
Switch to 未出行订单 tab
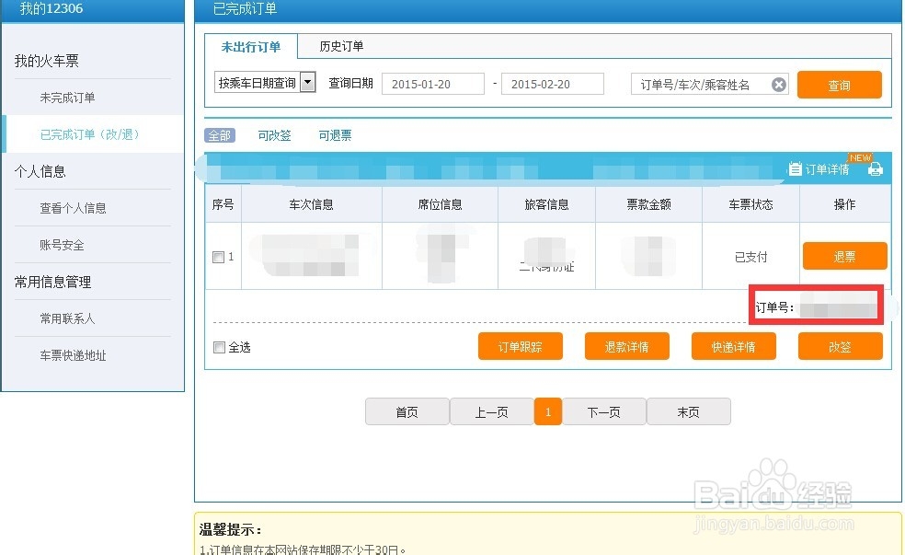pos(251,47)
